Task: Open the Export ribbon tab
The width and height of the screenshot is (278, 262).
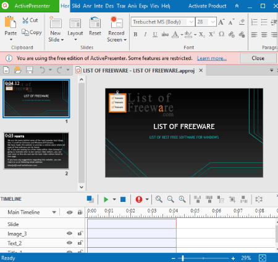Action: (x=143, y=6)
